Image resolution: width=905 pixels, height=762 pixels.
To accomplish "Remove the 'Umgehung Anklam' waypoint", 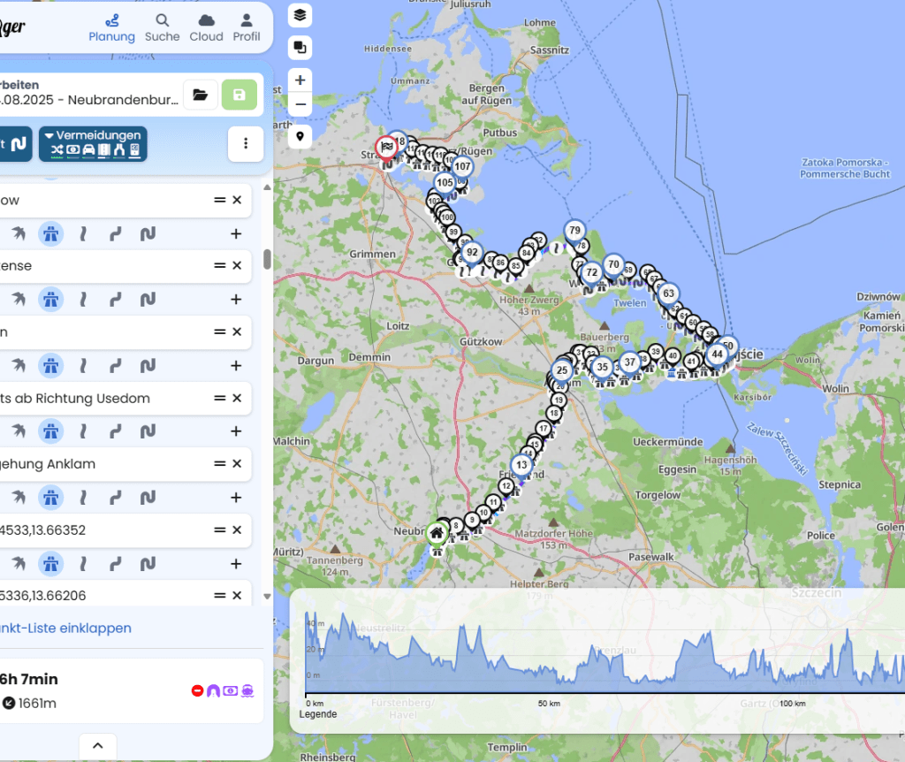I will (237, 464).
